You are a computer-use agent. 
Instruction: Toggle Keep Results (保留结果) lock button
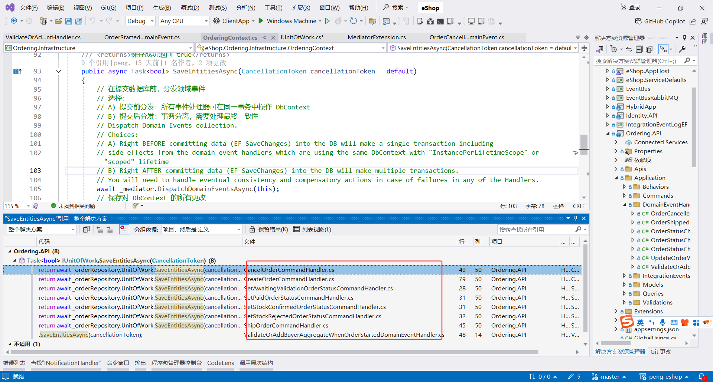(x=268, y=229)
